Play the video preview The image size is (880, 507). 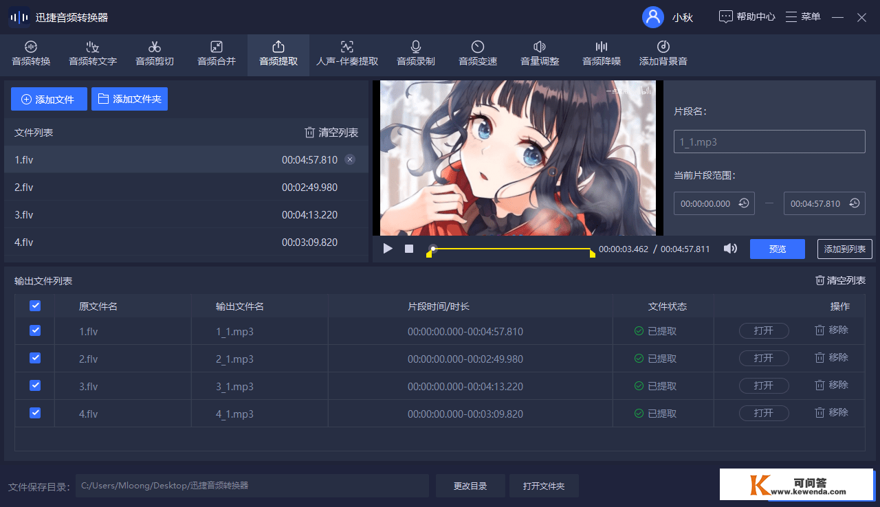point(388,249)
